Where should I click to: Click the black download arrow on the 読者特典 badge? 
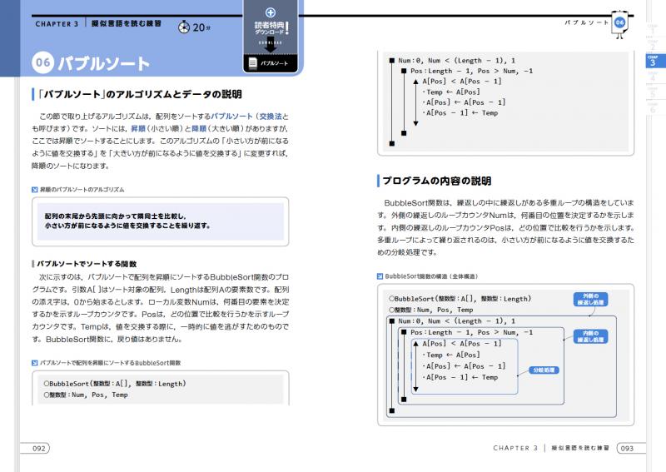click(270, 47)
